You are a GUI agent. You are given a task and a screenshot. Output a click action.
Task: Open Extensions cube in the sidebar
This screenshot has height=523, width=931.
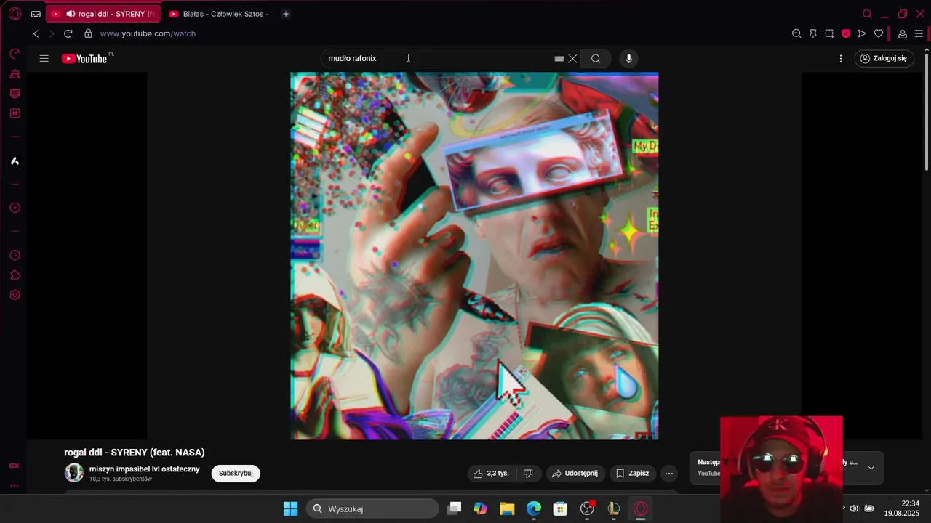(x=15, y=275)
